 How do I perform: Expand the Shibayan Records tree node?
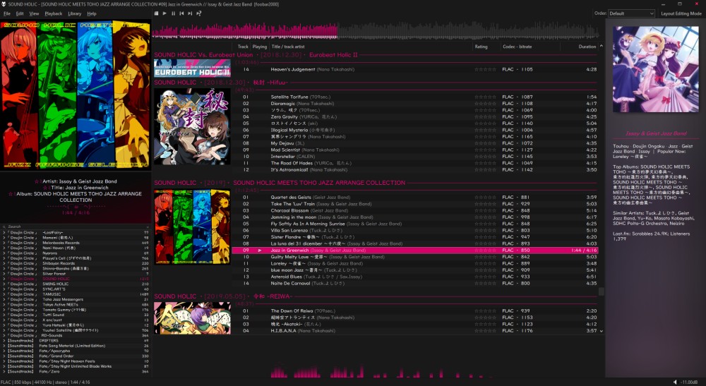[x=4, y=264]
